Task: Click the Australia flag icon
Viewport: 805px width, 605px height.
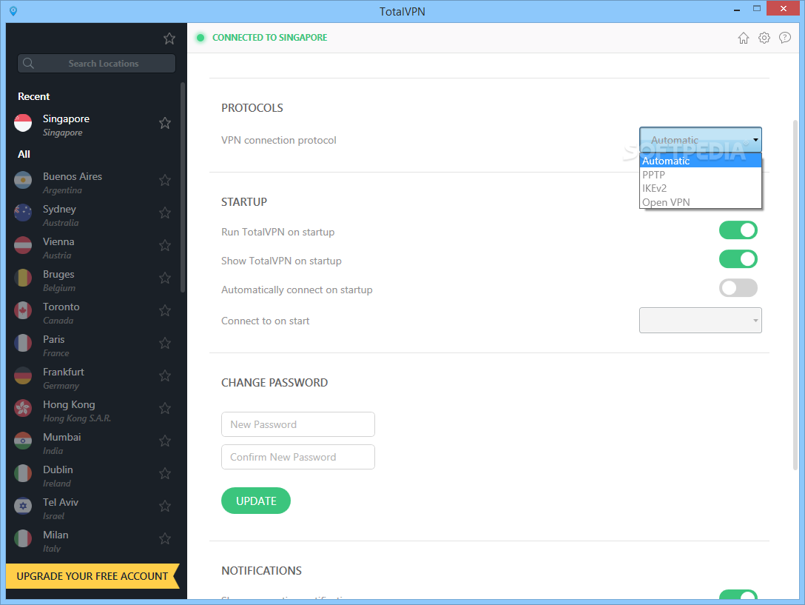Action: coord(23,213)
